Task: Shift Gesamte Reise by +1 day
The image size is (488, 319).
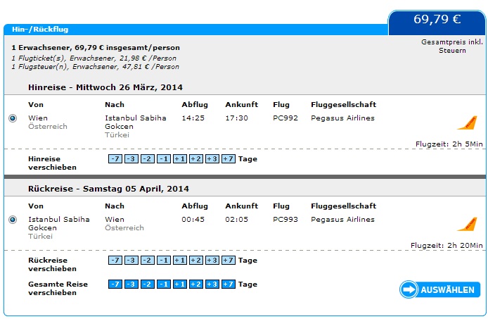Action: coord(180,284)
